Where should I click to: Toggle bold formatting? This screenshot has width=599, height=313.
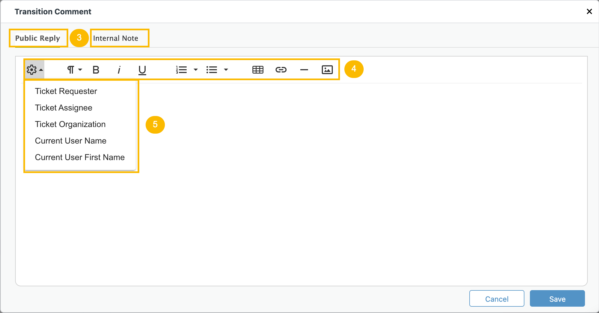pos(96,70)
